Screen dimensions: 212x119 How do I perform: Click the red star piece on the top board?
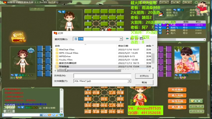[x=109, y=29]
